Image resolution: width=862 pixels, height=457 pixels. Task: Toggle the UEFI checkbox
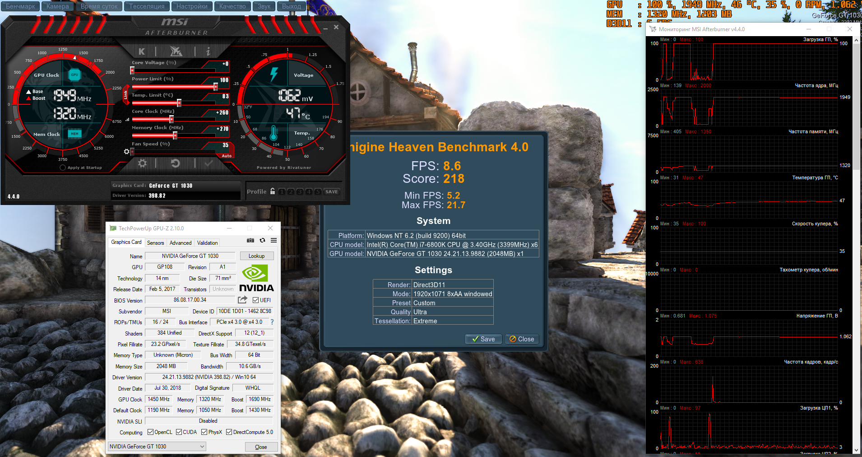pos(256,300)
